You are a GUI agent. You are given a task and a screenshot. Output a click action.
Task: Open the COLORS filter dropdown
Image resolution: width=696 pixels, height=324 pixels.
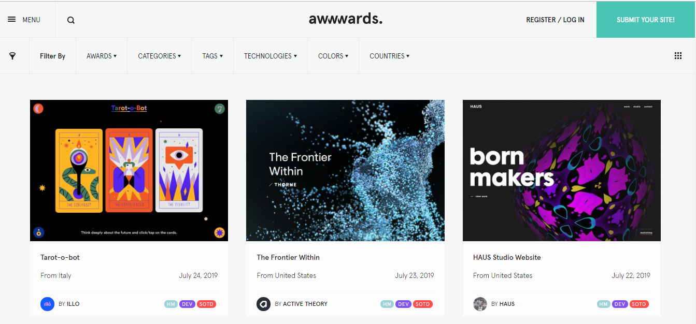[333, 56]
